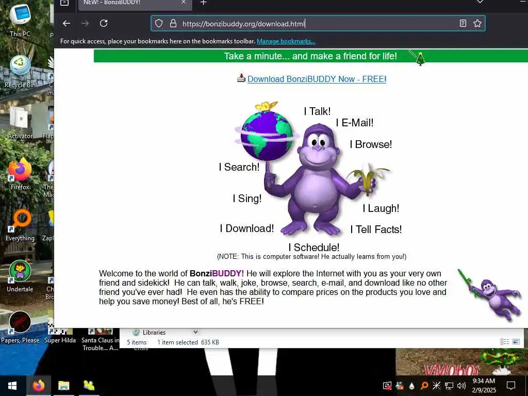Select the NEW! - BonziBUDDY! tab
The width and height of the screenshot is (528, 396).
click(135, 4)
